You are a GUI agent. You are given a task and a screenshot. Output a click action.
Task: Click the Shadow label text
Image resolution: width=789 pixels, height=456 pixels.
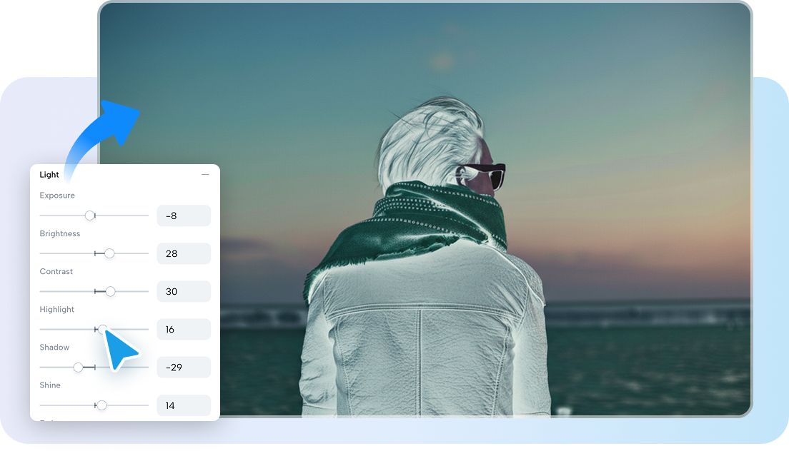[54, 348]
